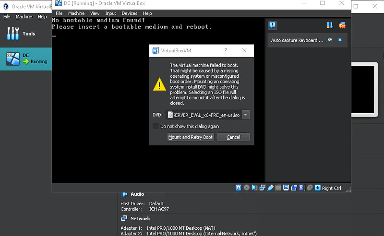Close the VirtualBoxVM dialog with X
The image size is (384, 236).
tap(244, 50)
